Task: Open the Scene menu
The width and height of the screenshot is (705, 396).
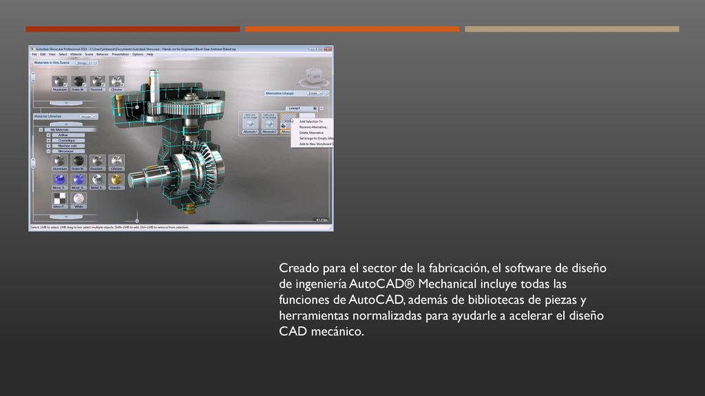Action: tap(89, 54)
